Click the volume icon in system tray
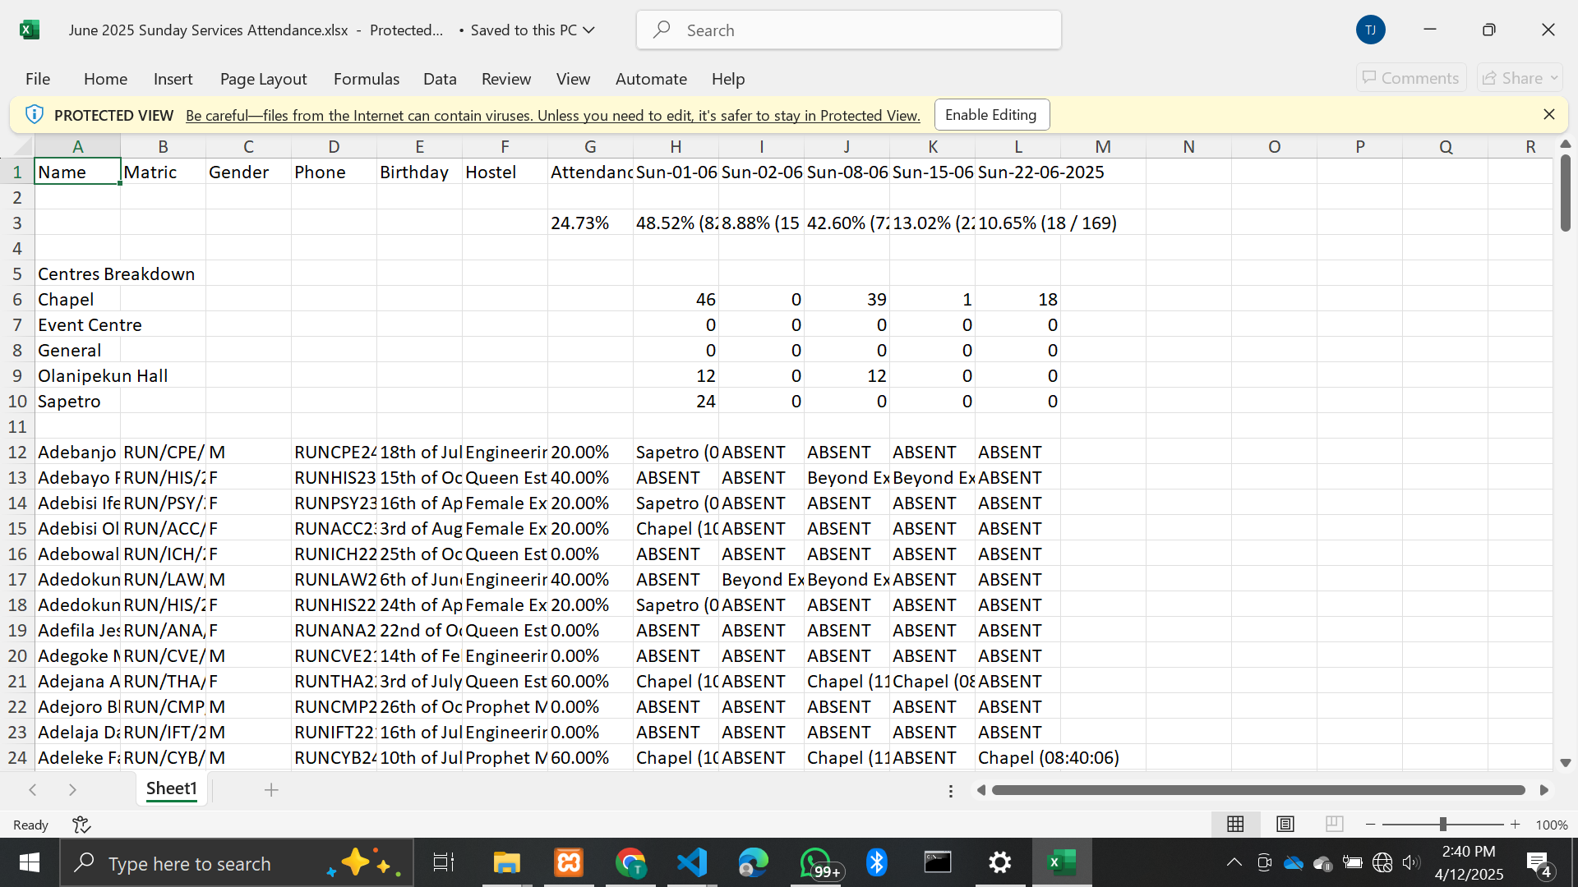Viewport: 1578px width, 887px height. (x=1410, y=862)
